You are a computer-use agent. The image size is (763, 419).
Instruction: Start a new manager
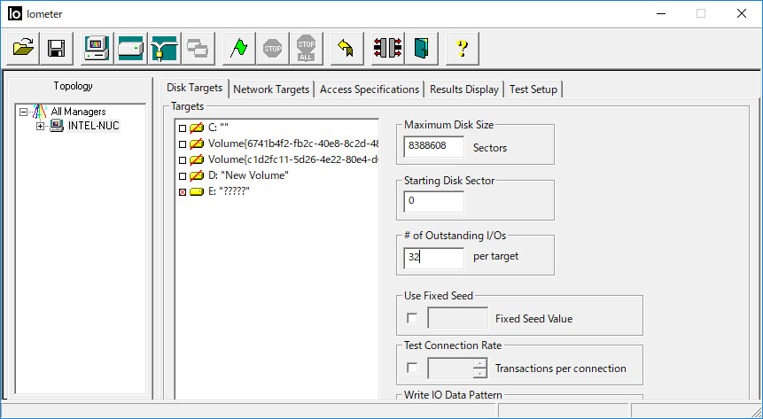[x=97, y=49]
